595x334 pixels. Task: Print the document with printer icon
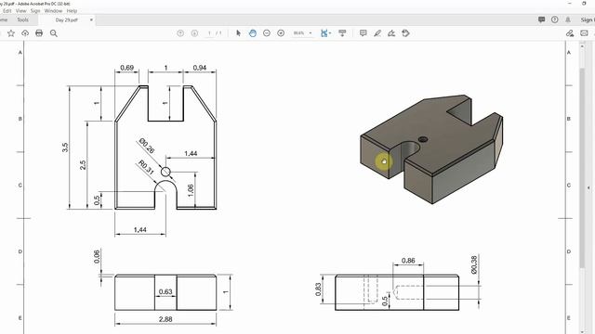(39, 33)
